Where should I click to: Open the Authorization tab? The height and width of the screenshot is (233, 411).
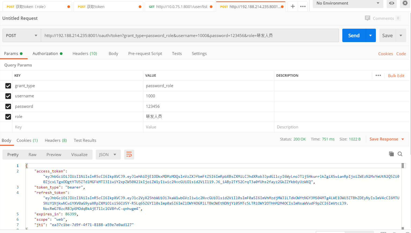(47, 54)
